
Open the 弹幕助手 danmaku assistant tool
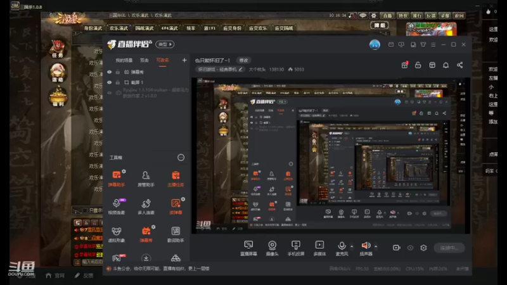[x=117, y=179]
